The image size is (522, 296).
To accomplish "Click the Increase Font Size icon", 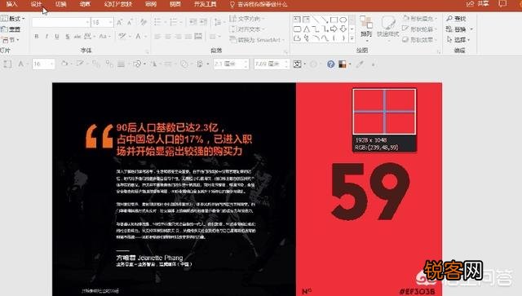I will (120, 22).
